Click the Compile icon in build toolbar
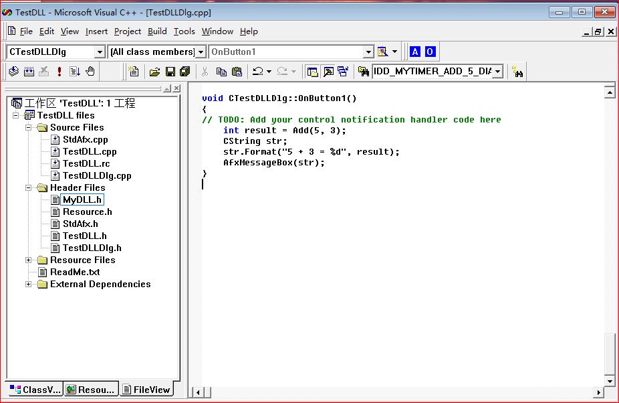 click(14, 71)
